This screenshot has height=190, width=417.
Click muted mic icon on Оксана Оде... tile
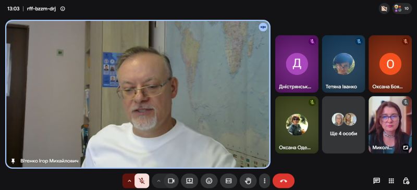point(312,102)
